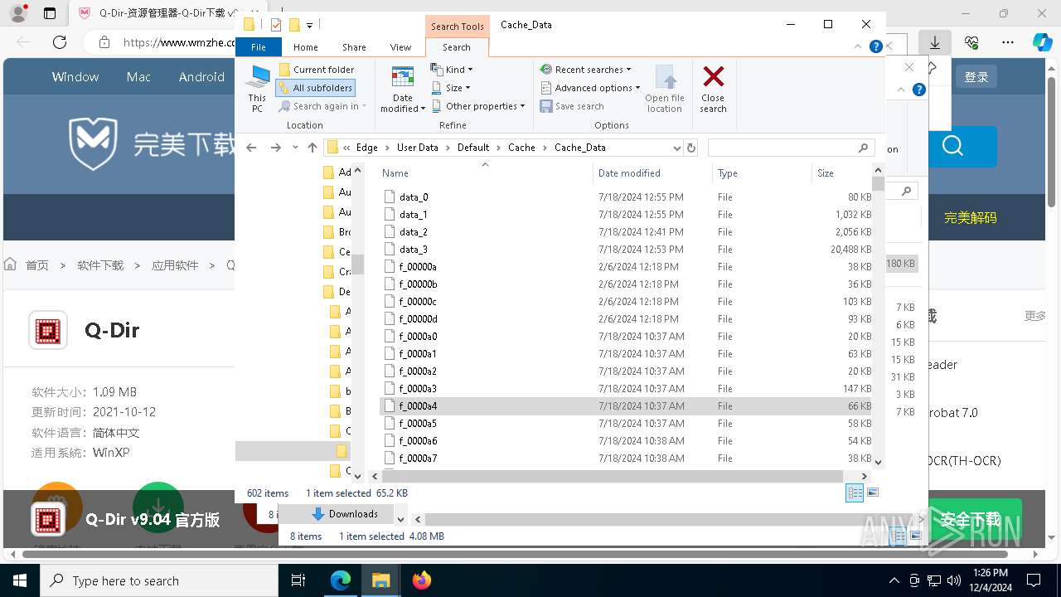Click the Cache breadcrumb segment
Image resolution: width=1061 pixels, height=597 pixels.
pos(521,148)
